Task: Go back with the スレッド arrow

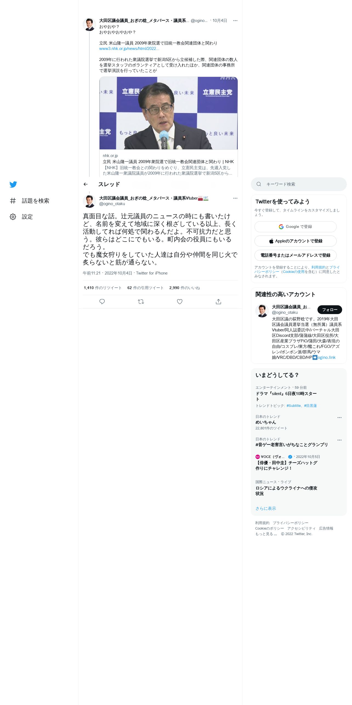Action: [86, 184]
